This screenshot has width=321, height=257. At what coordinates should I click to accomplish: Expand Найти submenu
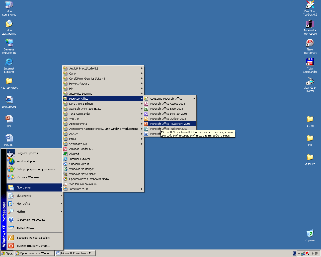pos(35,212)
